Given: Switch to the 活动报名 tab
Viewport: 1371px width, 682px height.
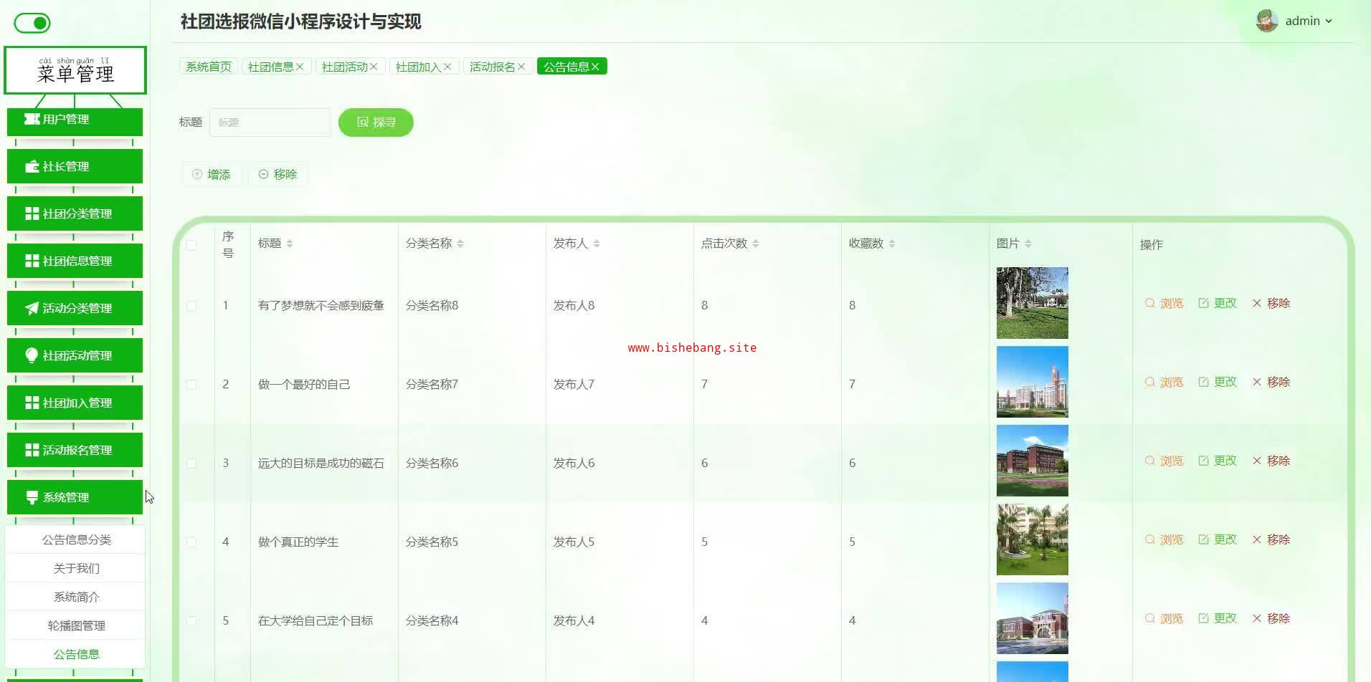Looking at the screenshot, I should pyautogui.click(x=492, y=67).
